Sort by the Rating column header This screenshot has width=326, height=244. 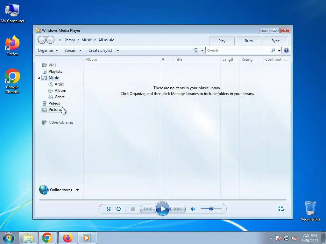pos(252,59)
